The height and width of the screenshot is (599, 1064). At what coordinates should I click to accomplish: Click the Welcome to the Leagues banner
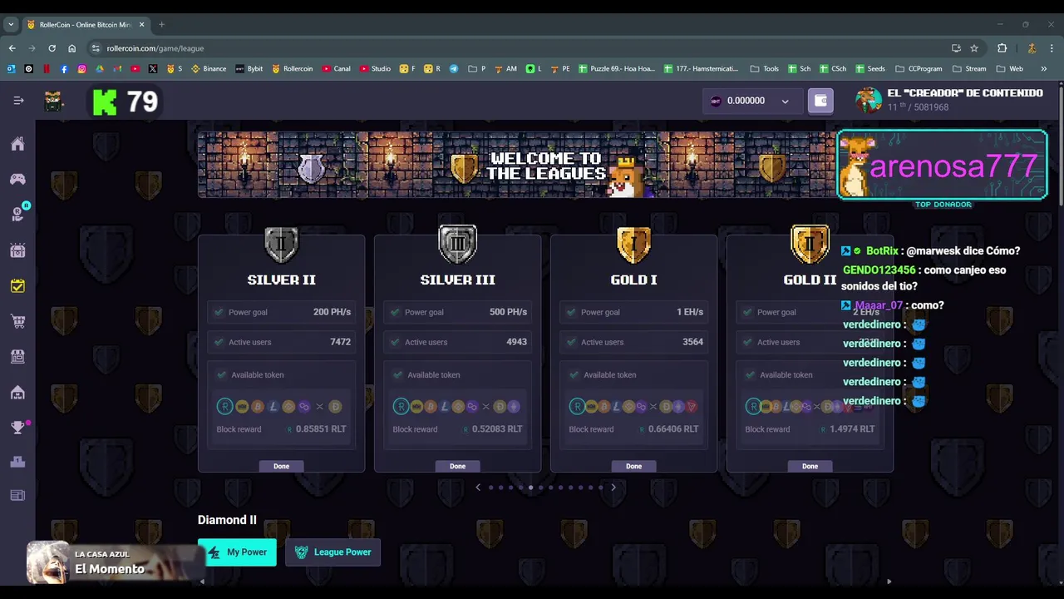tap(517, 165)
